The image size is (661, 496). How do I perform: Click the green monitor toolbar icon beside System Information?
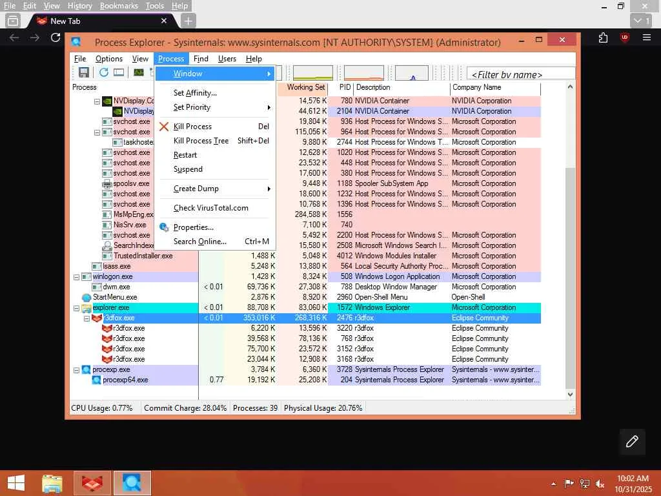[x=139, y=72]
